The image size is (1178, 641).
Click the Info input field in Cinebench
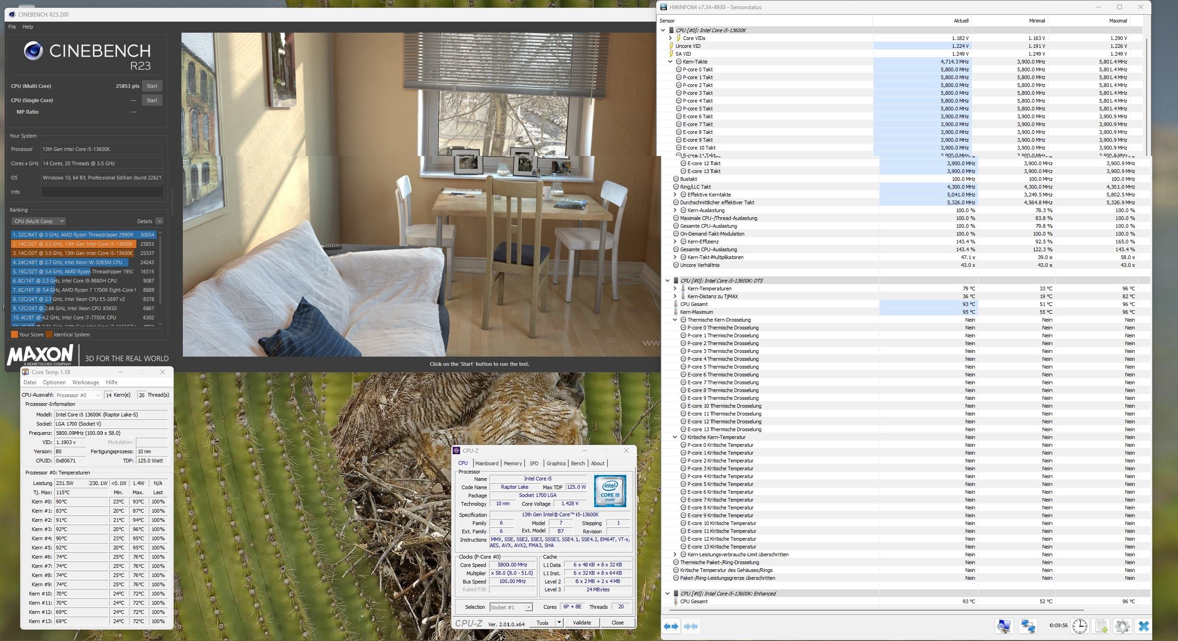tap(102, 192)
